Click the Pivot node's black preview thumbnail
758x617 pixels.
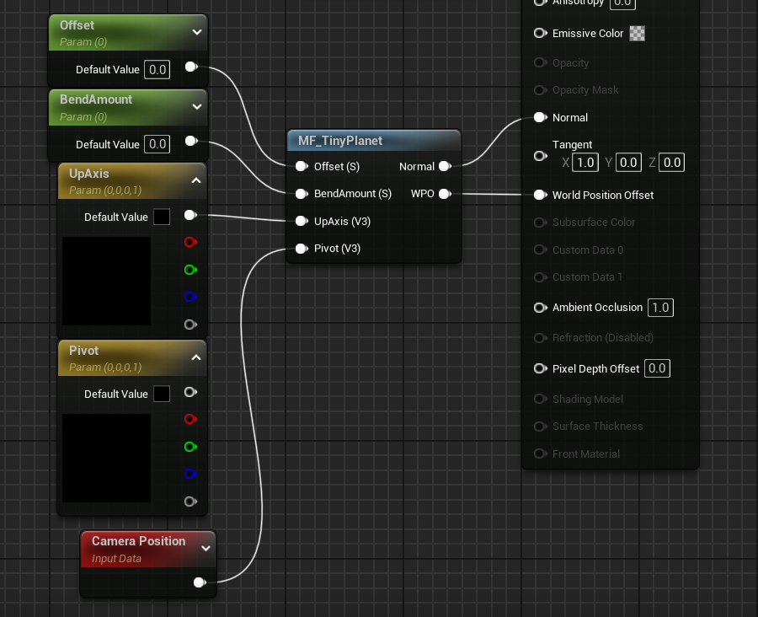[106, 459]
